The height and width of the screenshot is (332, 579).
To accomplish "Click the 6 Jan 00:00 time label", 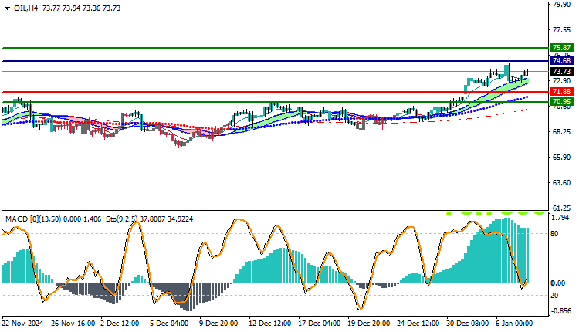I will click(x=514, y=324).
